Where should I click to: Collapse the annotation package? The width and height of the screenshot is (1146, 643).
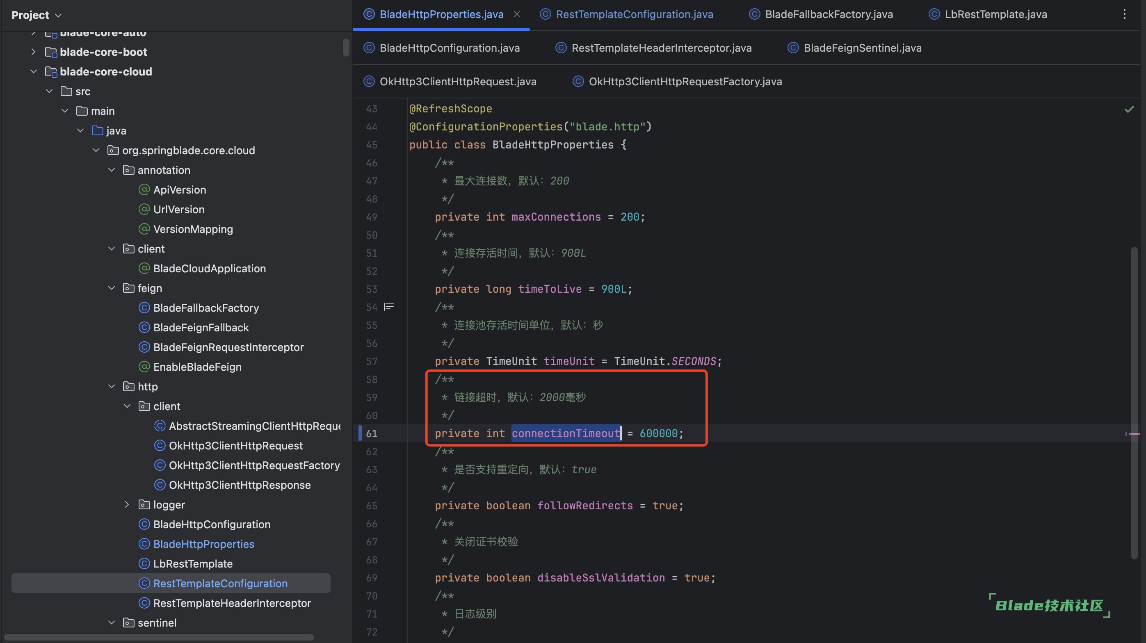[112, 169]
